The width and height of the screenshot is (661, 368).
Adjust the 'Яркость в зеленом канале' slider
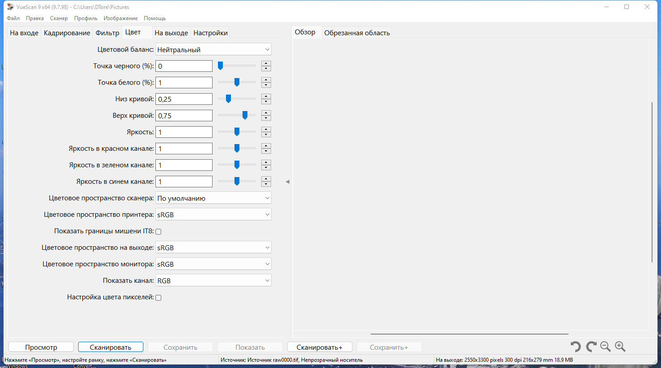(237, 165)
